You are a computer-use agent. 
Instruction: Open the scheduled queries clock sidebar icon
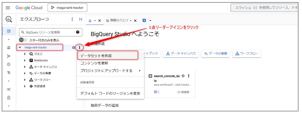9,64
